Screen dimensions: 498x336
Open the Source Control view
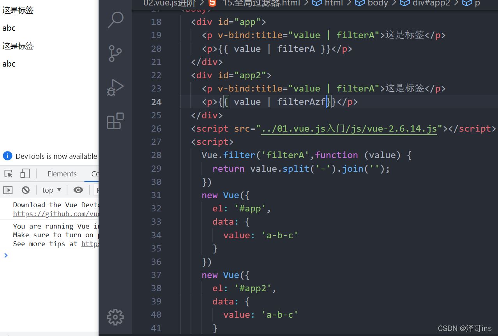[115, 54]
